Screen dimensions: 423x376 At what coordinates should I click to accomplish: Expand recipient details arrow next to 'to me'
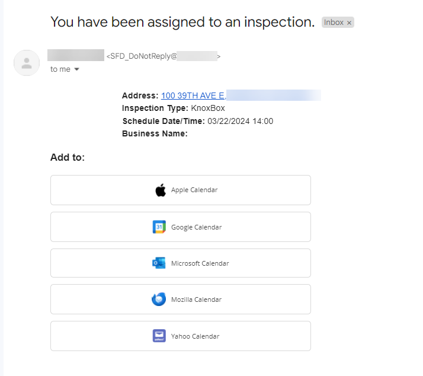pos(76,69)
